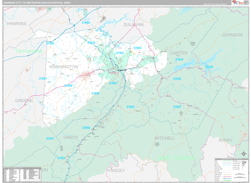Click the green State line swatch in legend
Image resolution: width=251 pixels, height=183 pixels.
tap(227, 161)
